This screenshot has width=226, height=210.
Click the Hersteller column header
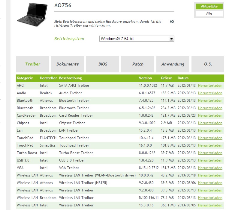48,78
